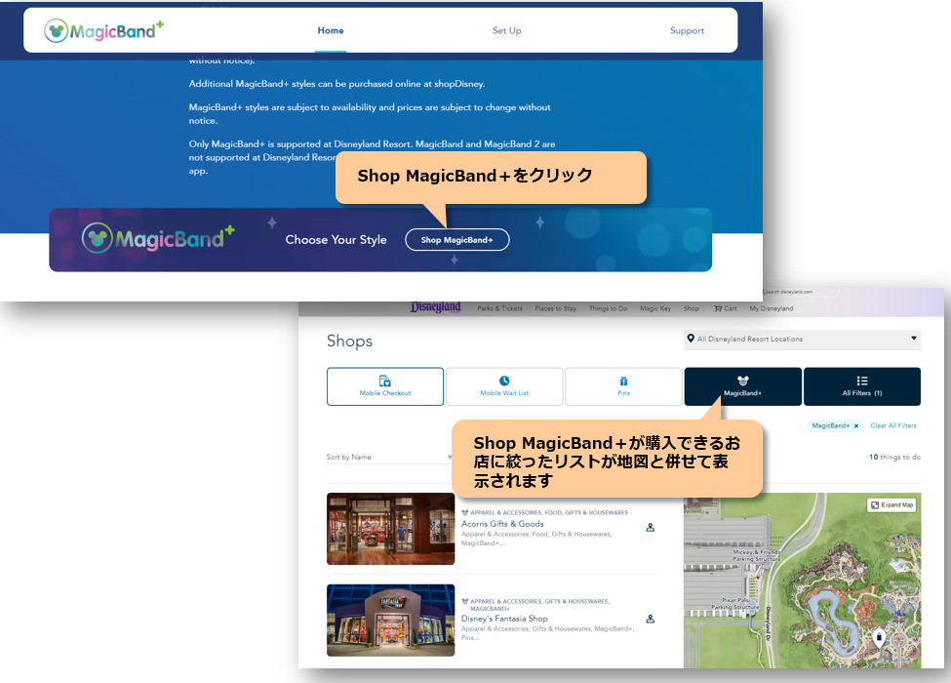Open the Sort by Name dropdown
Viewport: 951px width, 683px height.
tap(389, 457)
